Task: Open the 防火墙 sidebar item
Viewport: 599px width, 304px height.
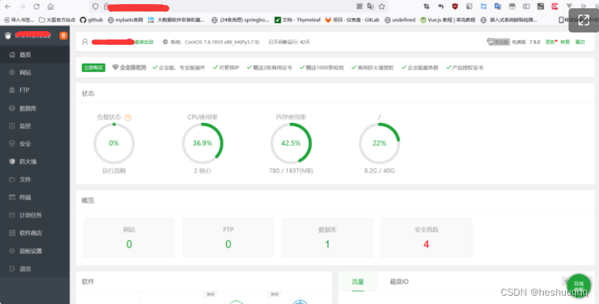Action: pyautogui.click(x=35, y=162)
